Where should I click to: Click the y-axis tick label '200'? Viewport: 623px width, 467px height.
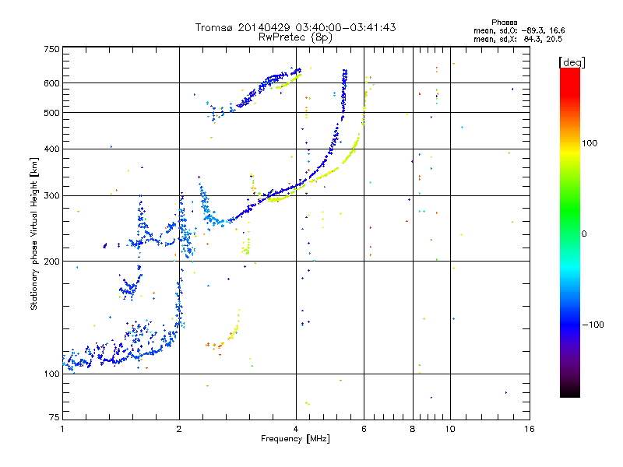[x=51, y=262]
